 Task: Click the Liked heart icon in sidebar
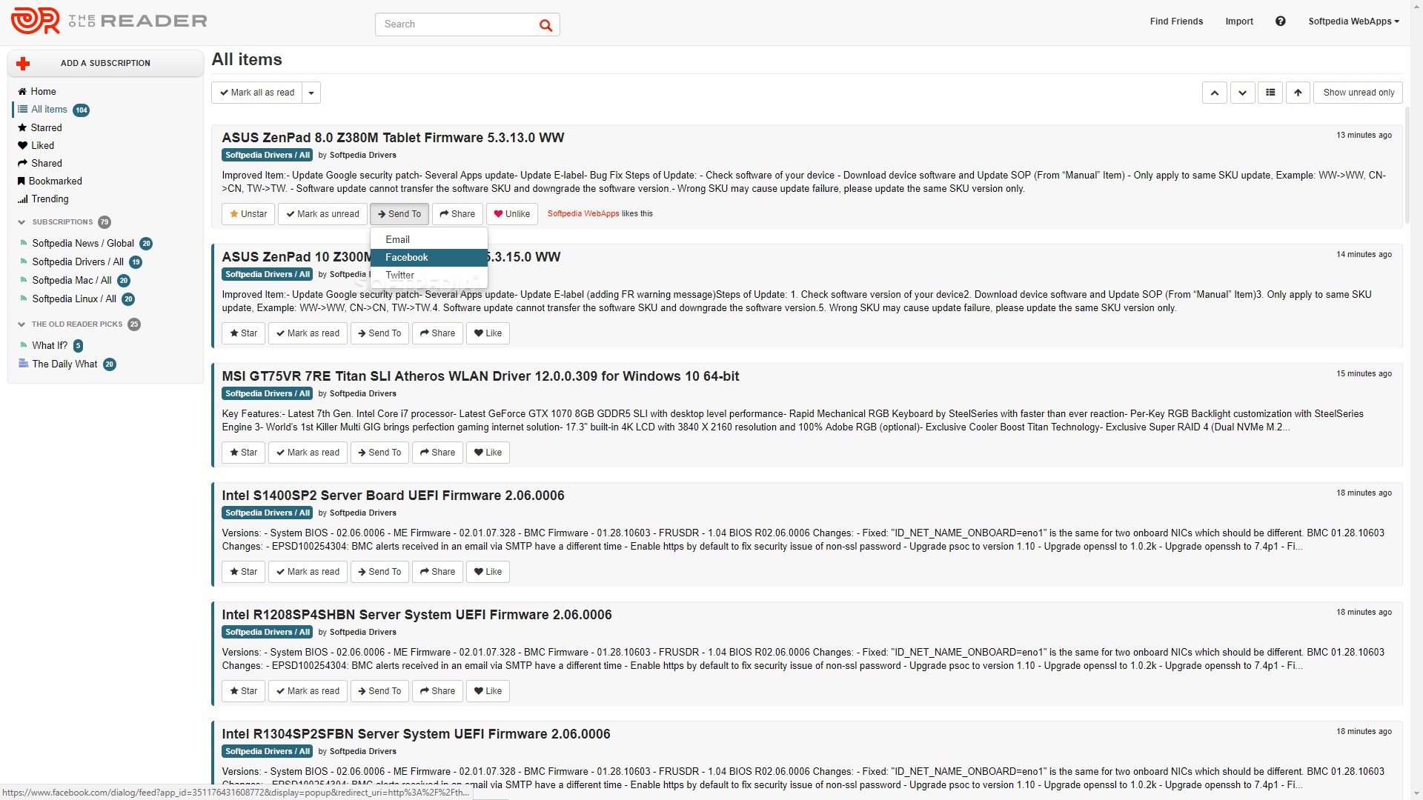[x=22, y=146]
